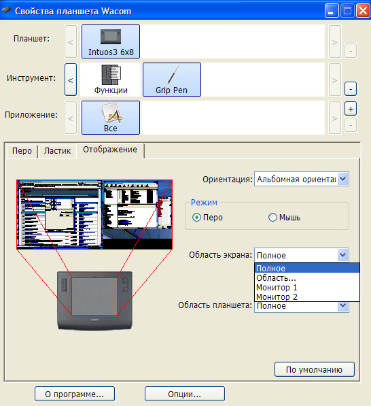The image size is (371, 406).
Task: Choose Полное in screen area list
Action: 307,268
